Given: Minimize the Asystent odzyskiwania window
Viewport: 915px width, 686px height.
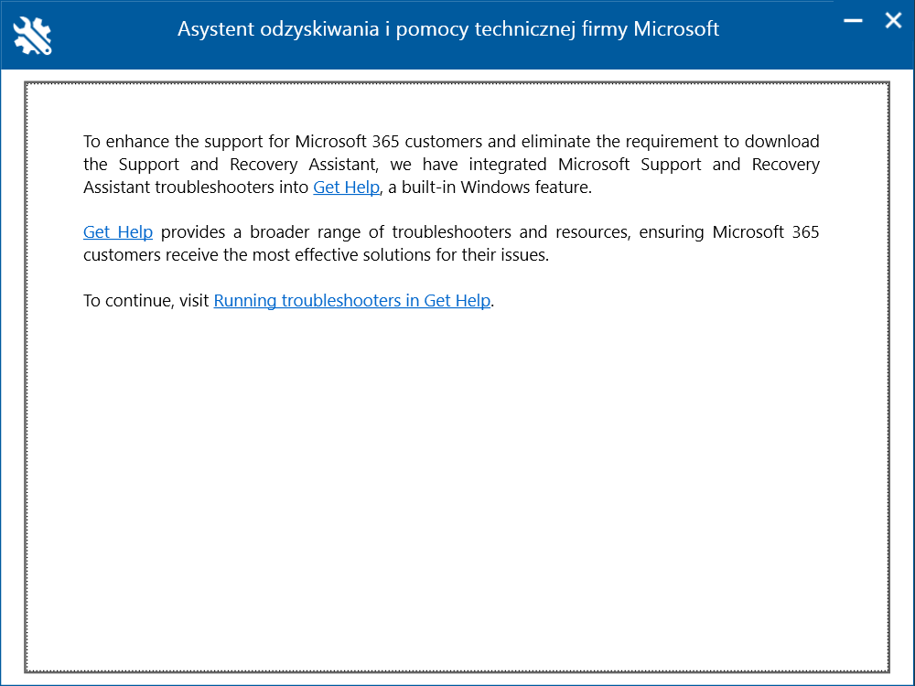Looking at the screenshot, I should (x=853, y=20).
